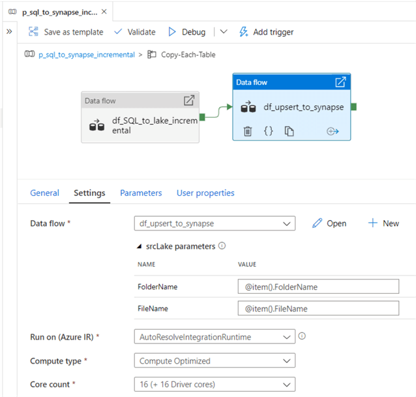416x397 pixels.
Task: Collapse srcLake parameters section
Action: pyautogui.click(x=140, y=247)
